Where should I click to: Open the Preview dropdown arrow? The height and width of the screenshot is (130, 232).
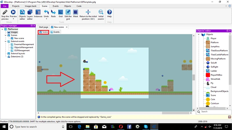pos(13,19)
